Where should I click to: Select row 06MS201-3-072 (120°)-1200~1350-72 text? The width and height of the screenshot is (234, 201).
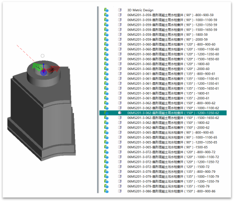pos(173,162)
